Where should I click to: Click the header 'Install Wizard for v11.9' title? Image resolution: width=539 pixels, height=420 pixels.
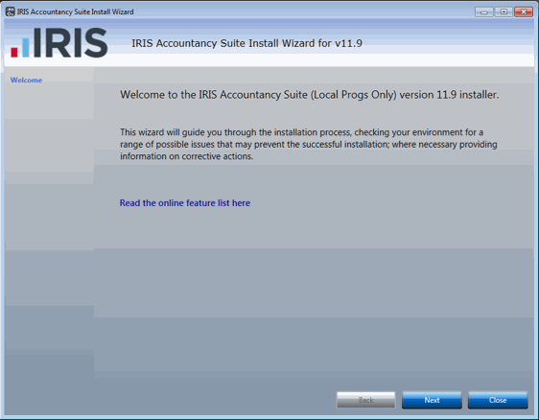(246, 43)
